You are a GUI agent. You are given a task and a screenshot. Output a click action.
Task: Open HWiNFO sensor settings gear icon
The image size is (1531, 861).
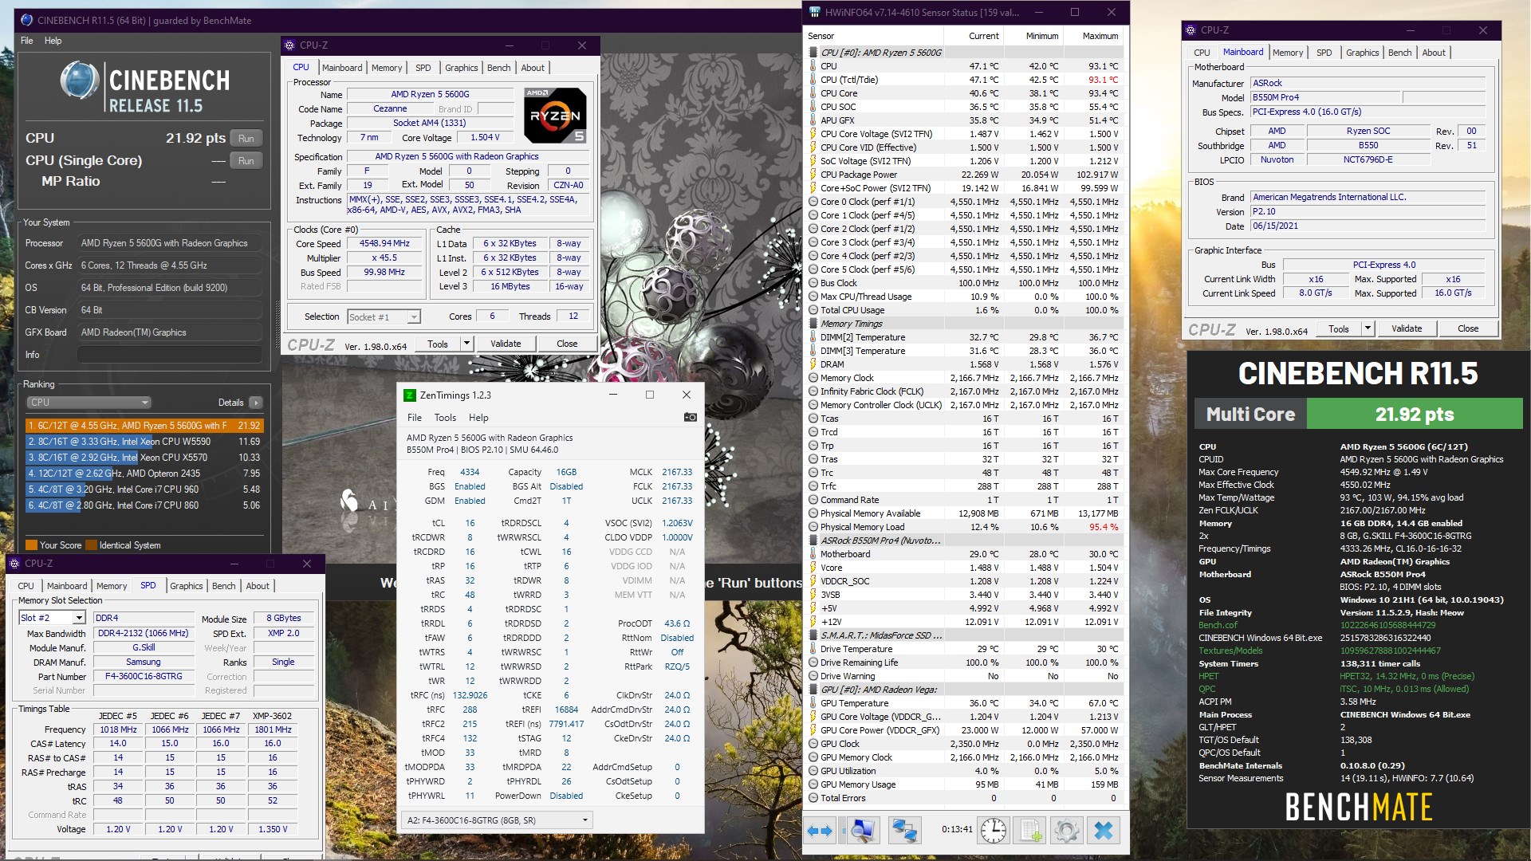click(1066, 831)
